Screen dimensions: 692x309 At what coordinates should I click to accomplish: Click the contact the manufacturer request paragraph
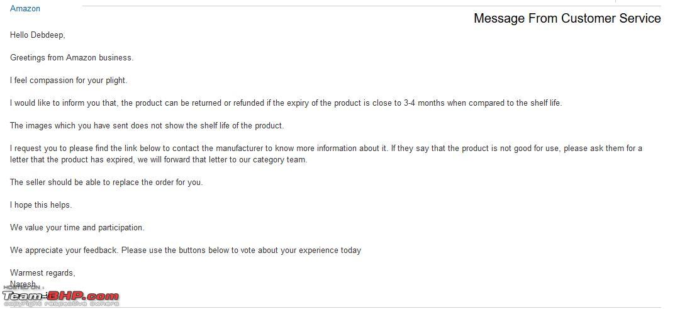[x=326, y=154]
